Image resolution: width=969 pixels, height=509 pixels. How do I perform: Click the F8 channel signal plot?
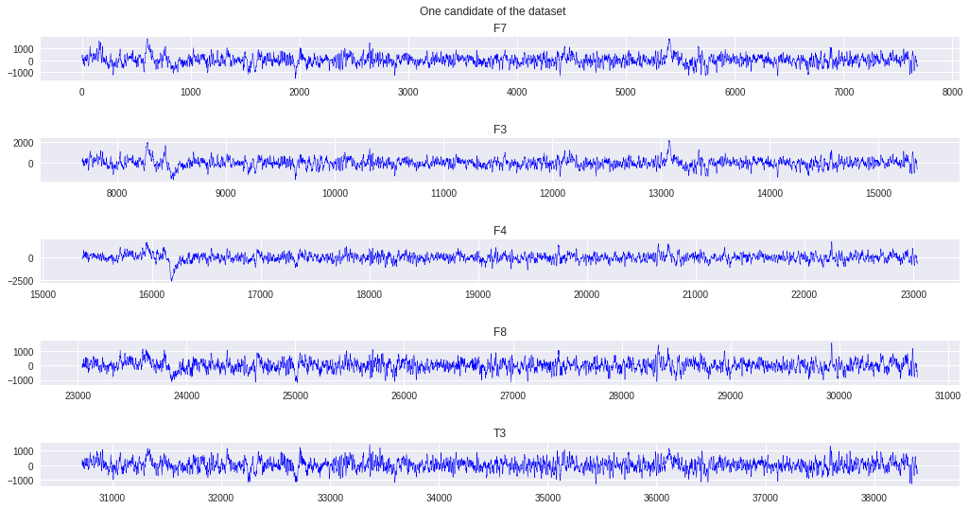(499, 362)
